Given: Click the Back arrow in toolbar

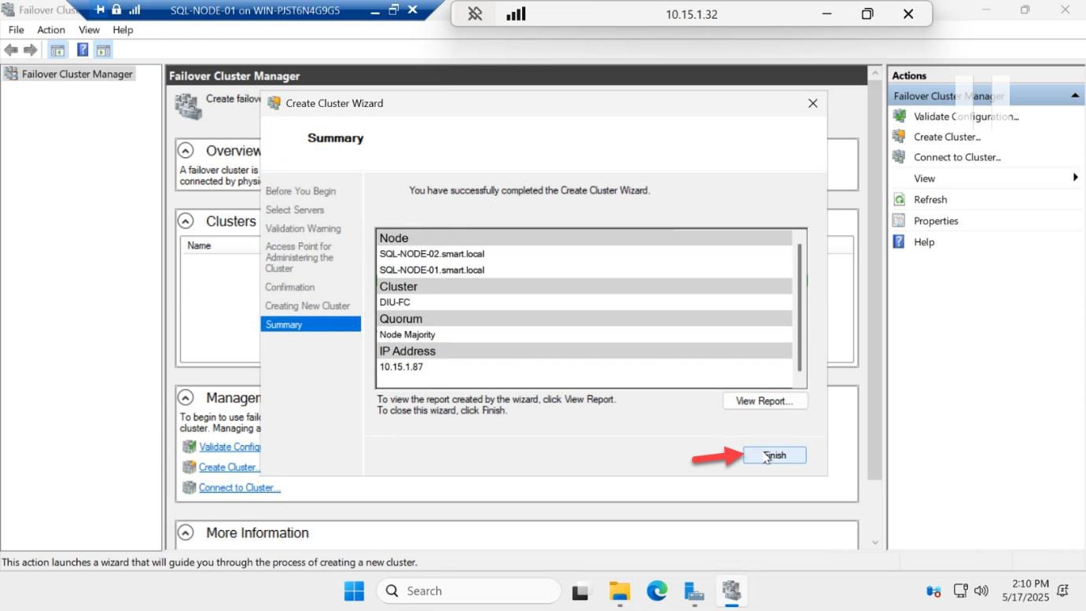Looking at the screenshot, I should pyautogui.click(x=11, y=50).
